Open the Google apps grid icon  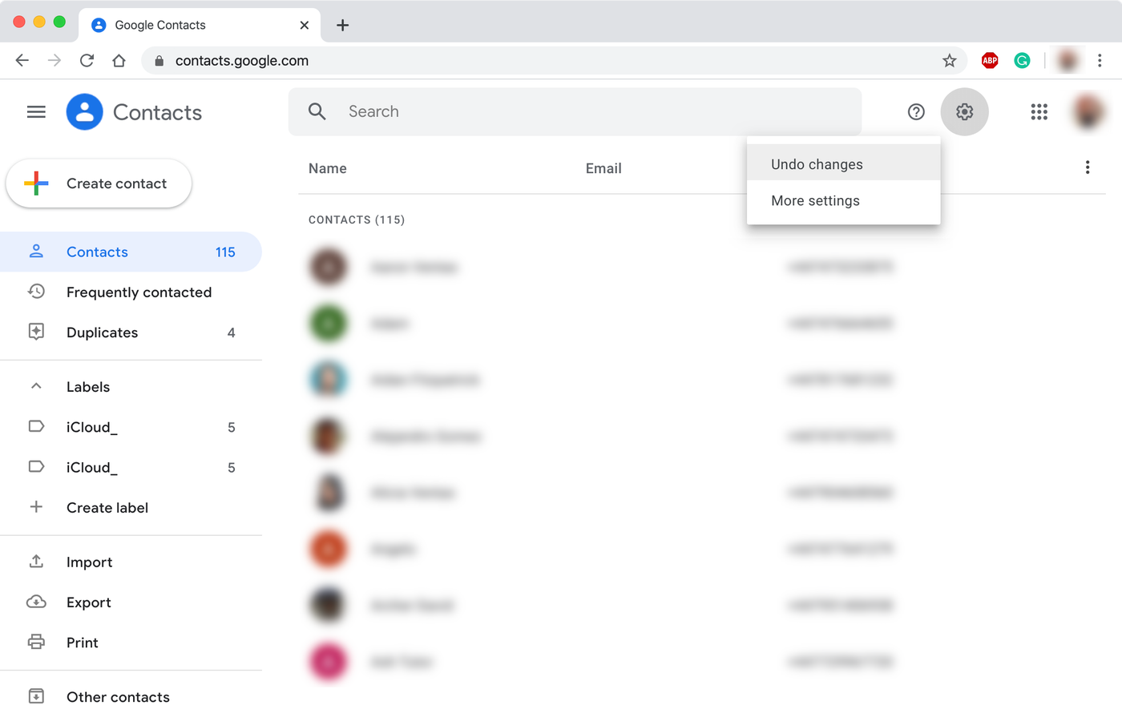tap(1039, 112)
